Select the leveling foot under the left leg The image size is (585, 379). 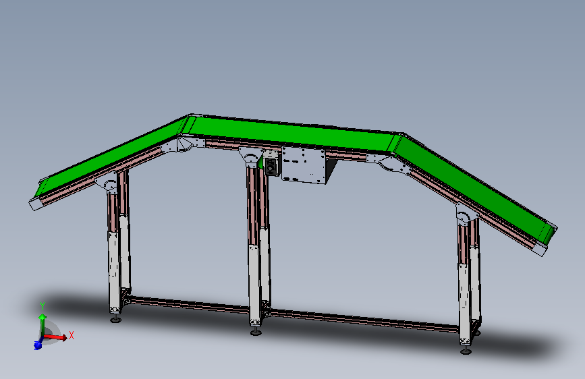[x=115, y=319]
